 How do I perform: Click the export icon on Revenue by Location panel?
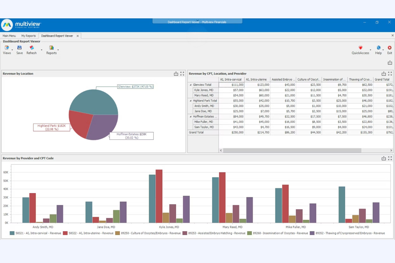(x=176, y=74)
